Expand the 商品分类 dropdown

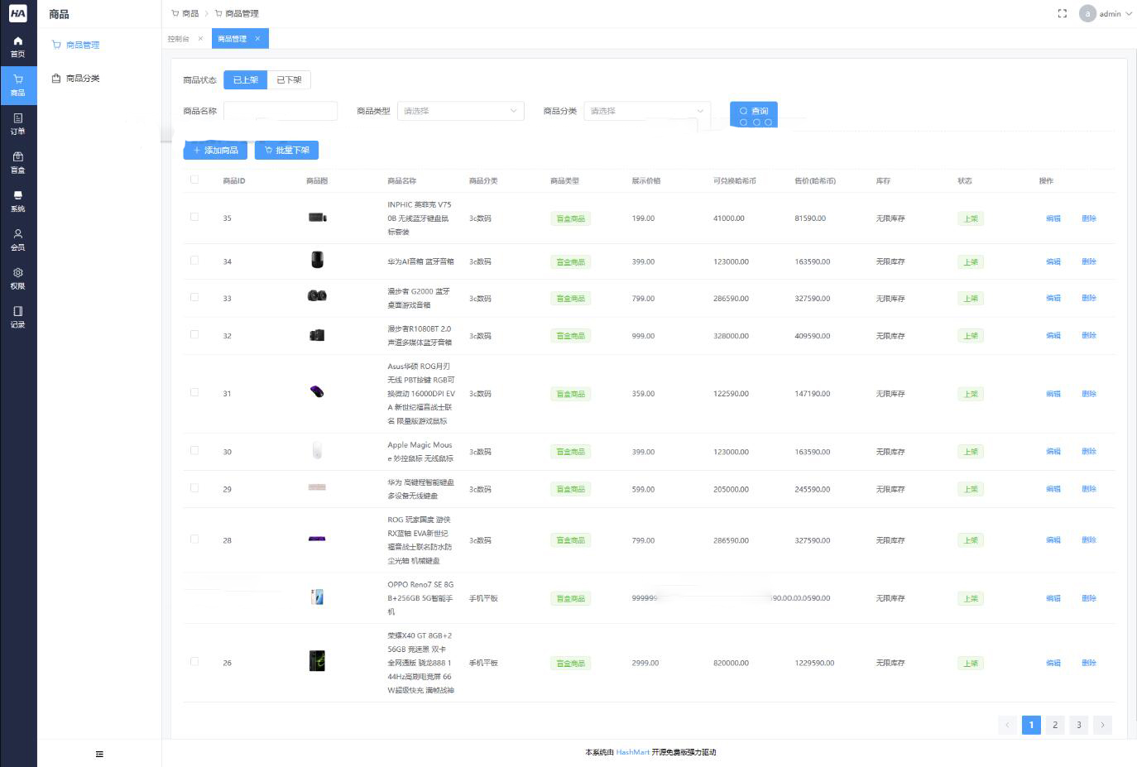646,111
